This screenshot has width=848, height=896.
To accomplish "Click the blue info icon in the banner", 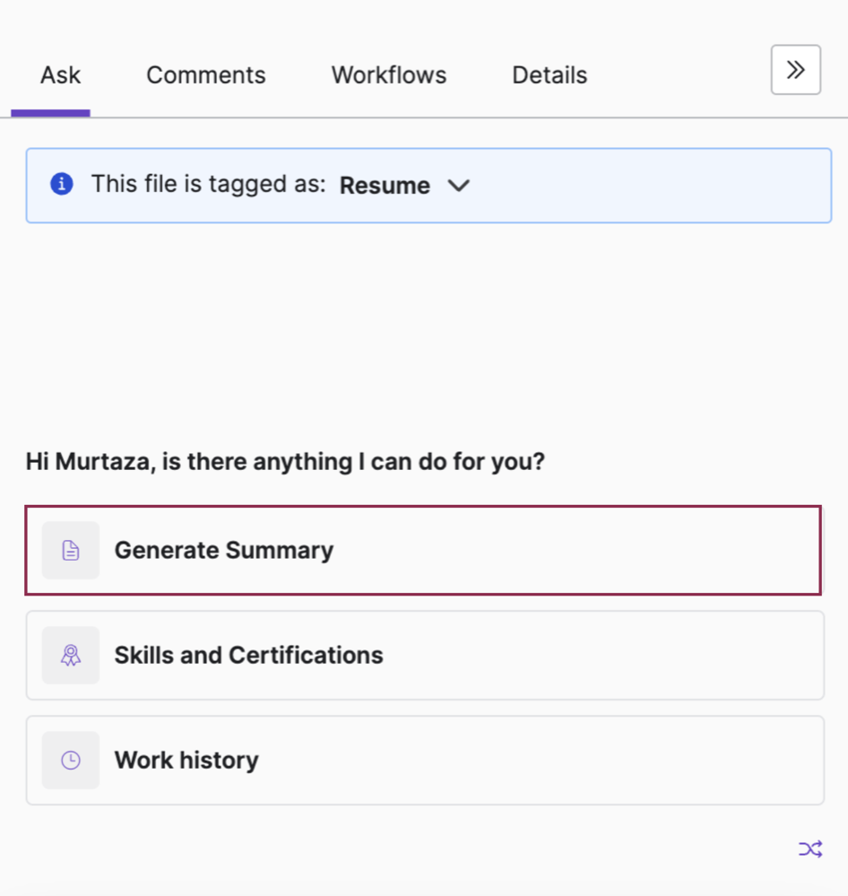I will point(61,184).
